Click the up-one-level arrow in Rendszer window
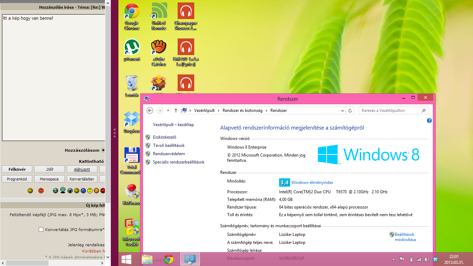Screen dimensions: 473x266 pos(176,110)
